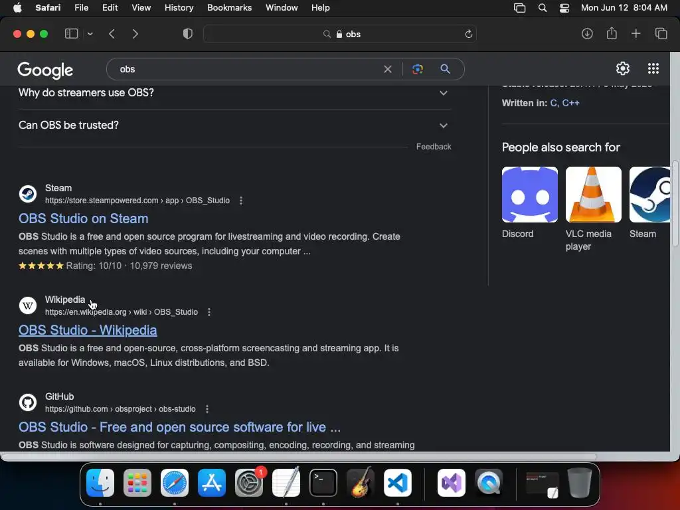Open Launchpad from the Dock

coord(137,482)
